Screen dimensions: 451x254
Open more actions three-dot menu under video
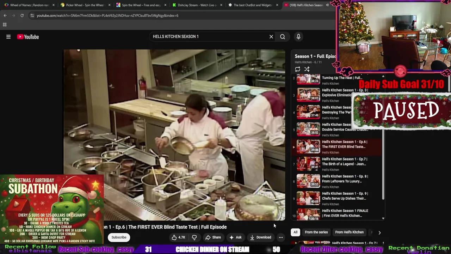click(x=281, y=237)
